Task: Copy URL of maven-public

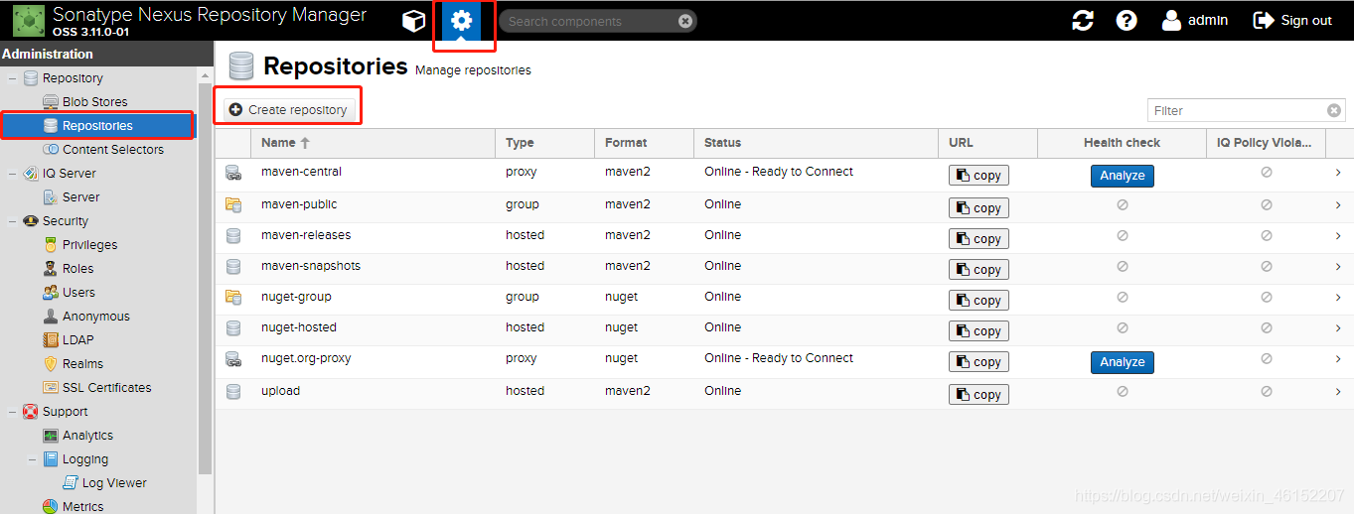Action: point(978,207)
